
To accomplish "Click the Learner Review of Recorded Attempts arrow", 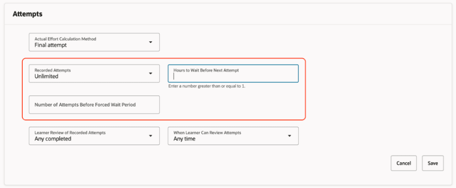I will [151, 136].
